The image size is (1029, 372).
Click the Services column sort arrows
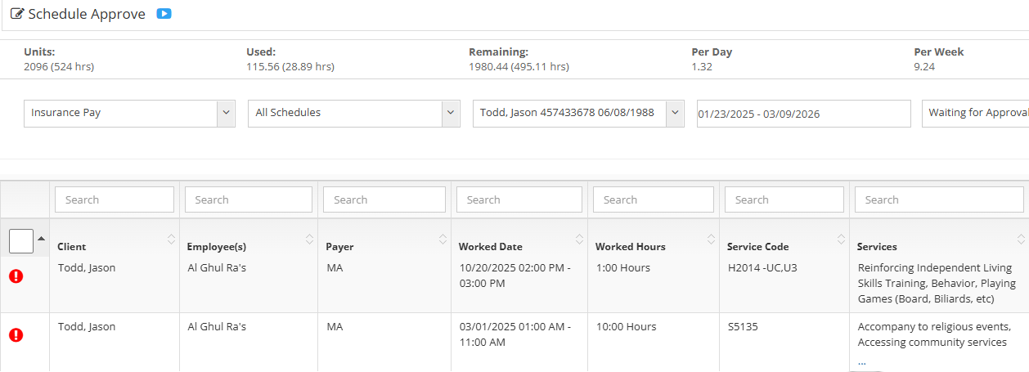pyautogui.click(x=1021, y=239)
